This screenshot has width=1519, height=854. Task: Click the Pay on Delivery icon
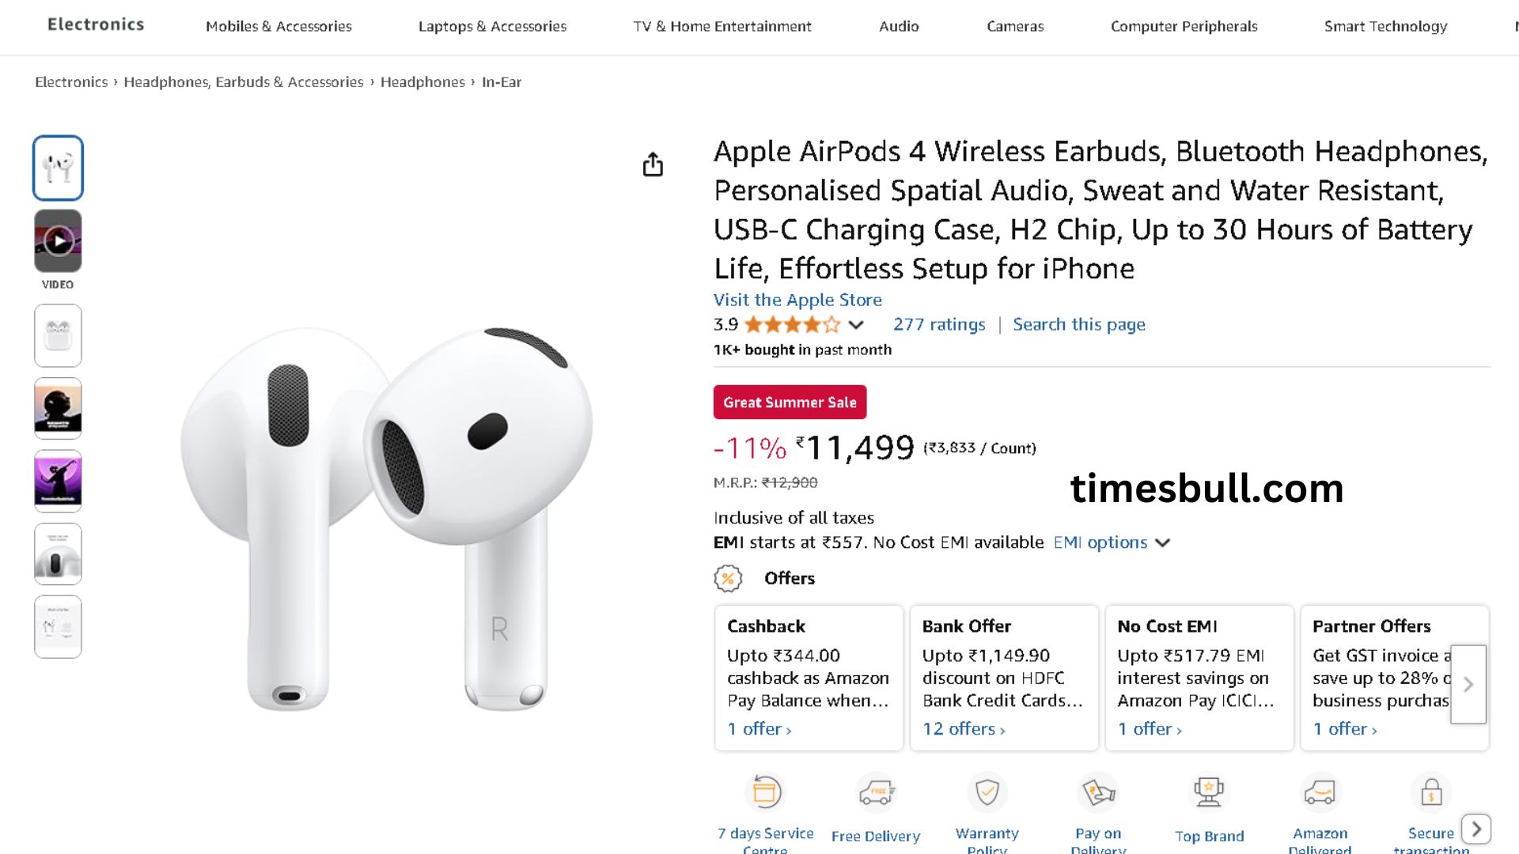1098,792
